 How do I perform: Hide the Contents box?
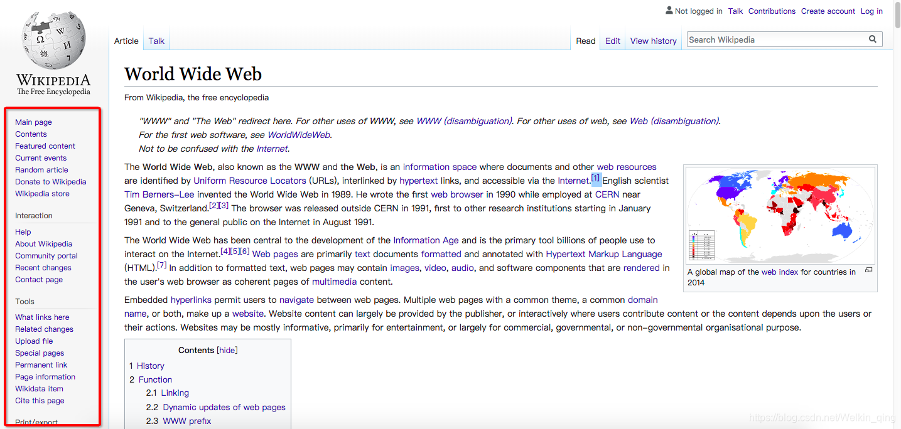[227, 350]
